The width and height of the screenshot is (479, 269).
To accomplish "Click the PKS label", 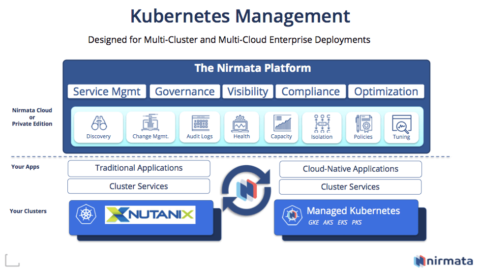I will tap(357, 223).
